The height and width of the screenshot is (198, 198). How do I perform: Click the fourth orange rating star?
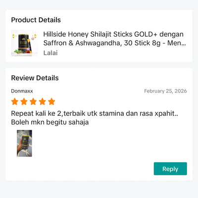(43, 101)
